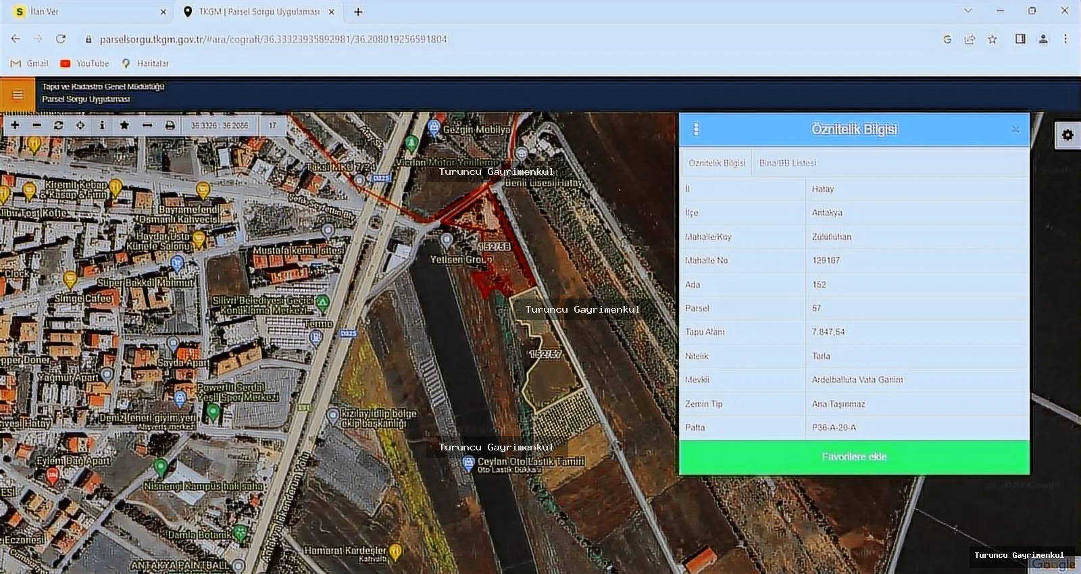Open map settings gear

click(x=1067, y=135)
